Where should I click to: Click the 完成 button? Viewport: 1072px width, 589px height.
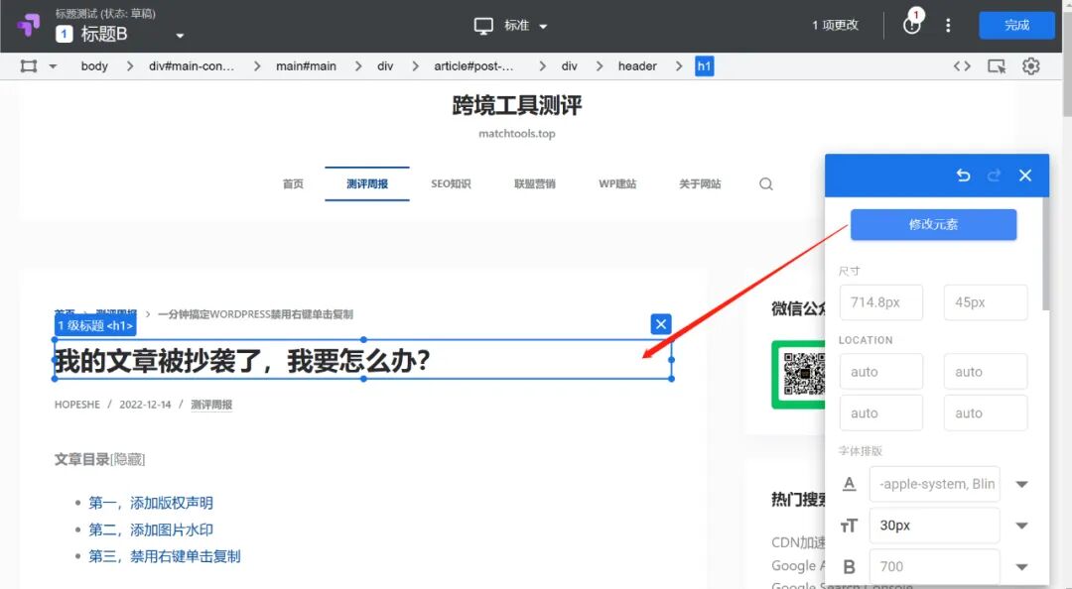click(x=1016, y=25)
